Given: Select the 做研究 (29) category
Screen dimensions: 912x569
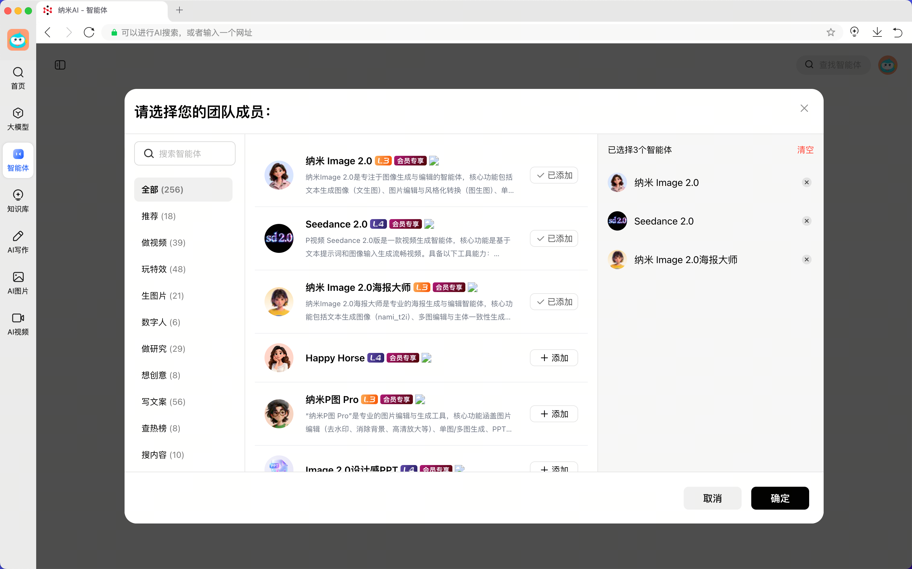Looking at the screenshot, I should point(183,349).
